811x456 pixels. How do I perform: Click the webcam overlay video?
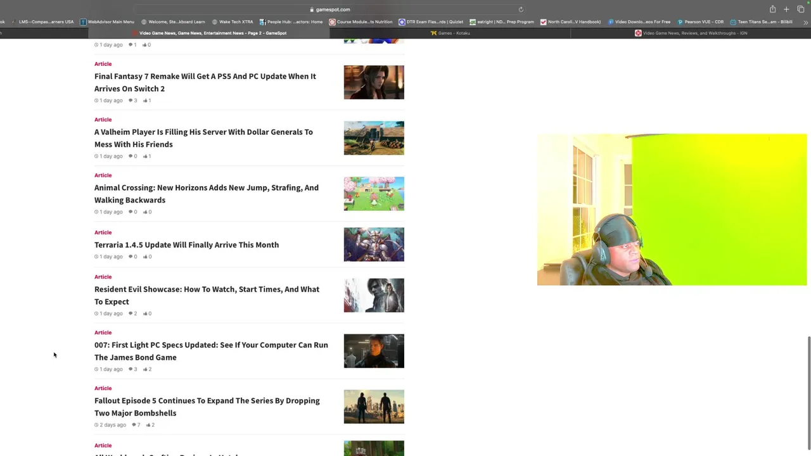point(672,210)
